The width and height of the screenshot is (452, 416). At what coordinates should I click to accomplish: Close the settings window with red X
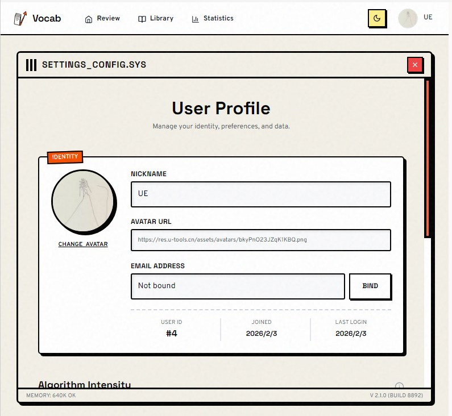(x=415, y=65)
